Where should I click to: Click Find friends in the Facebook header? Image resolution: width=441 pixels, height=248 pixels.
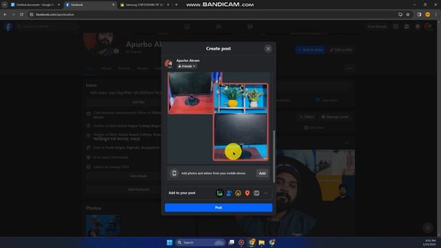click(x=377, y=26)
